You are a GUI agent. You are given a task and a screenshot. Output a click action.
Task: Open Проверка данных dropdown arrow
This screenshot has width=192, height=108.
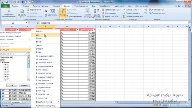pyautogui.click(x=120, y=10)
